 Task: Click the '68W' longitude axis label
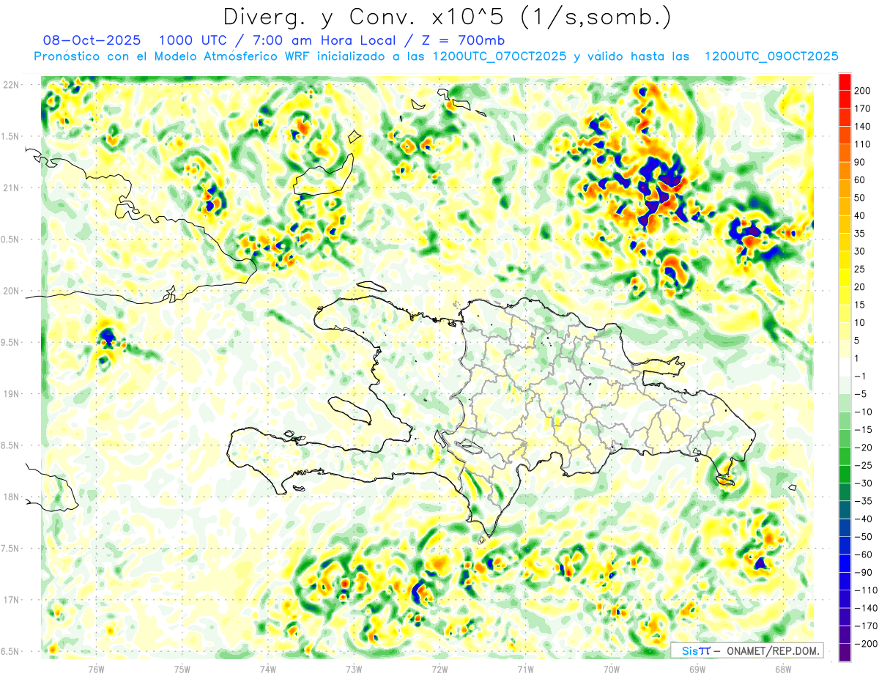click(x=782, y=669)
